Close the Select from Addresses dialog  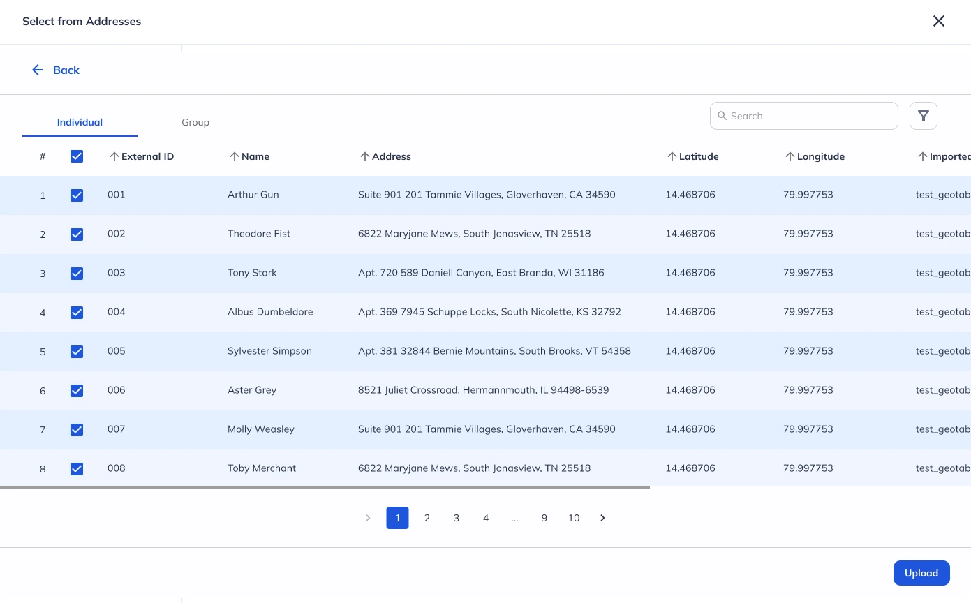[938, 21]
